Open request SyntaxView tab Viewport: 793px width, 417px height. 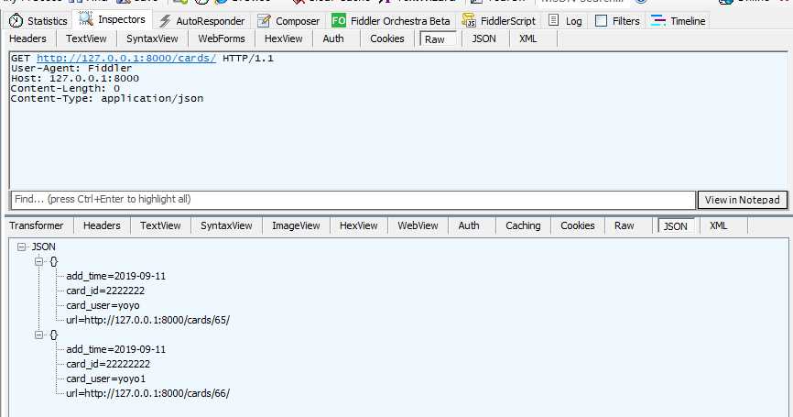point(152,38)
